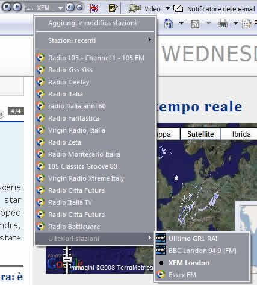
Task: Click the email envelope notifier icon
Action: coord(178,8)
